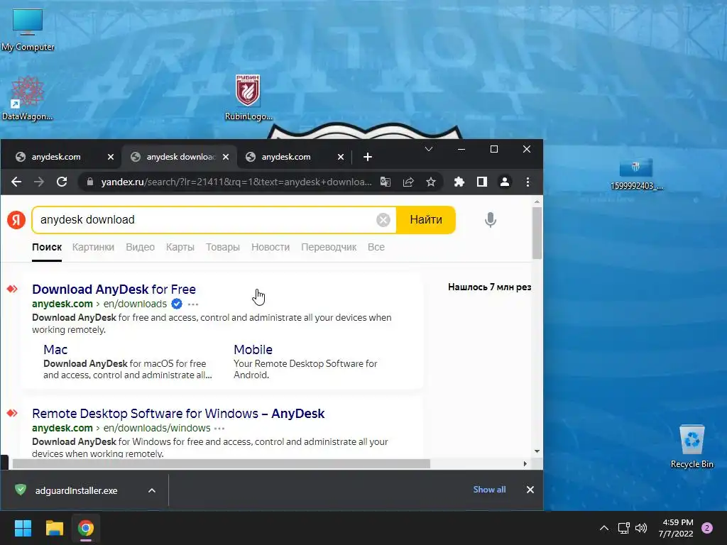Click the share page icon

pos(408,182)
